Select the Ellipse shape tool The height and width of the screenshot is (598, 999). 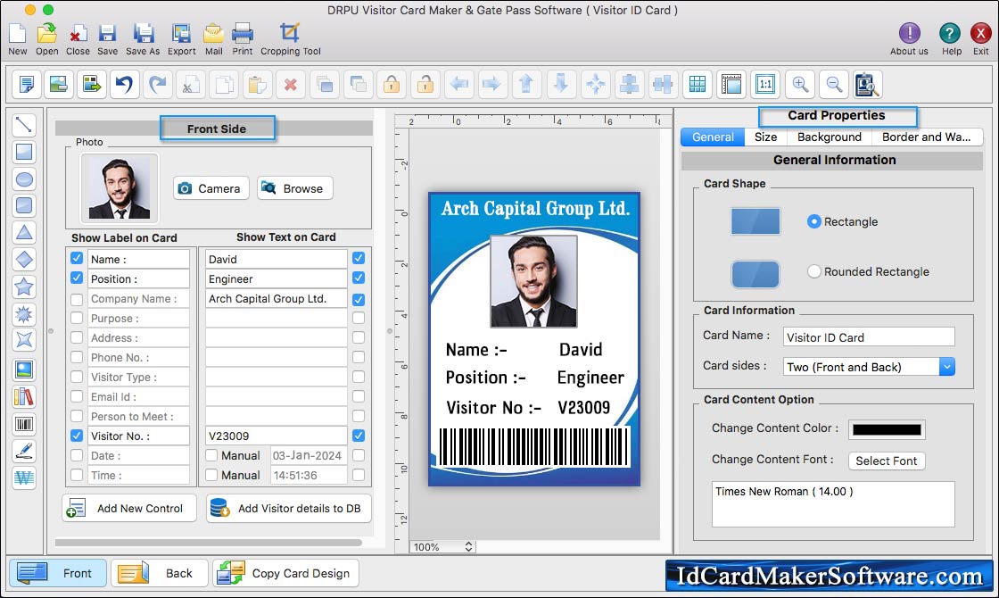24,179
